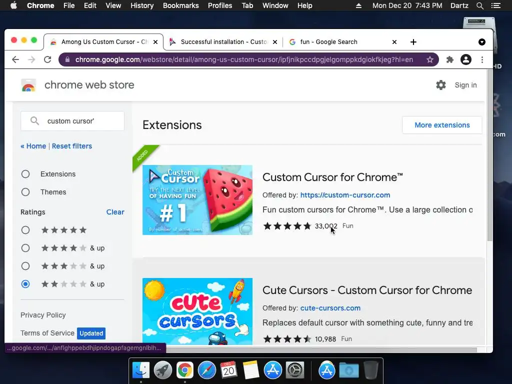Click the Chrome Web Store logo
The image size is (512, 384).
click(28, 85)
